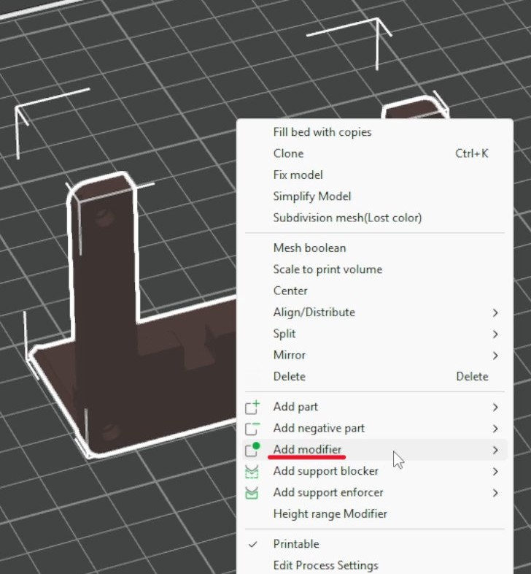Click the Add negative part icon
The image size is (531, 574).
252,428
